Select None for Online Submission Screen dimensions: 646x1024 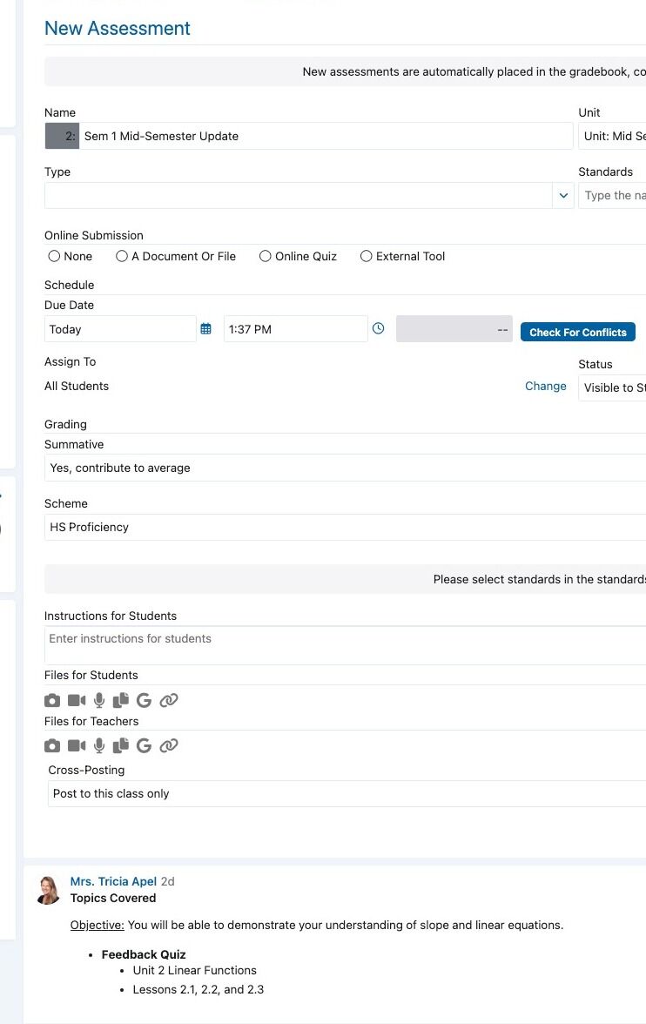tap(54, 256)
